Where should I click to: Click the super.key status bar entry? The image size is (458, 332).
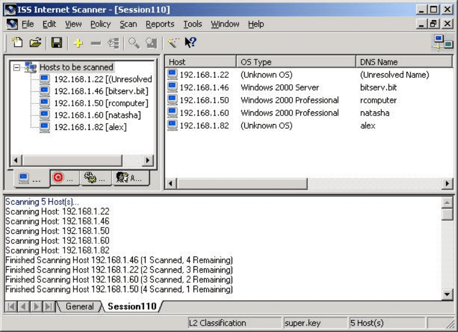[315, 323]
